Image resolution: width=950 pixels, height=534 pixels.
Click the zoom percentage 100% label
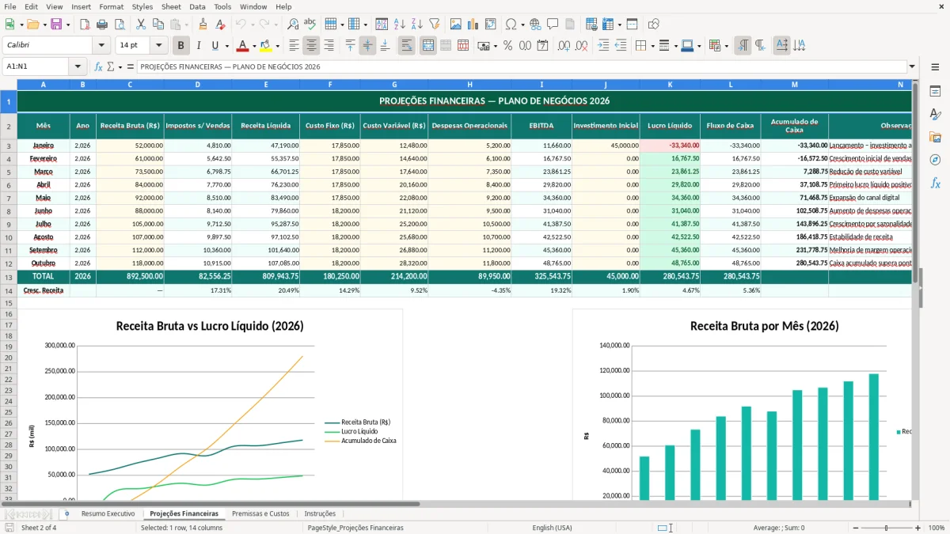click(937, 528)
